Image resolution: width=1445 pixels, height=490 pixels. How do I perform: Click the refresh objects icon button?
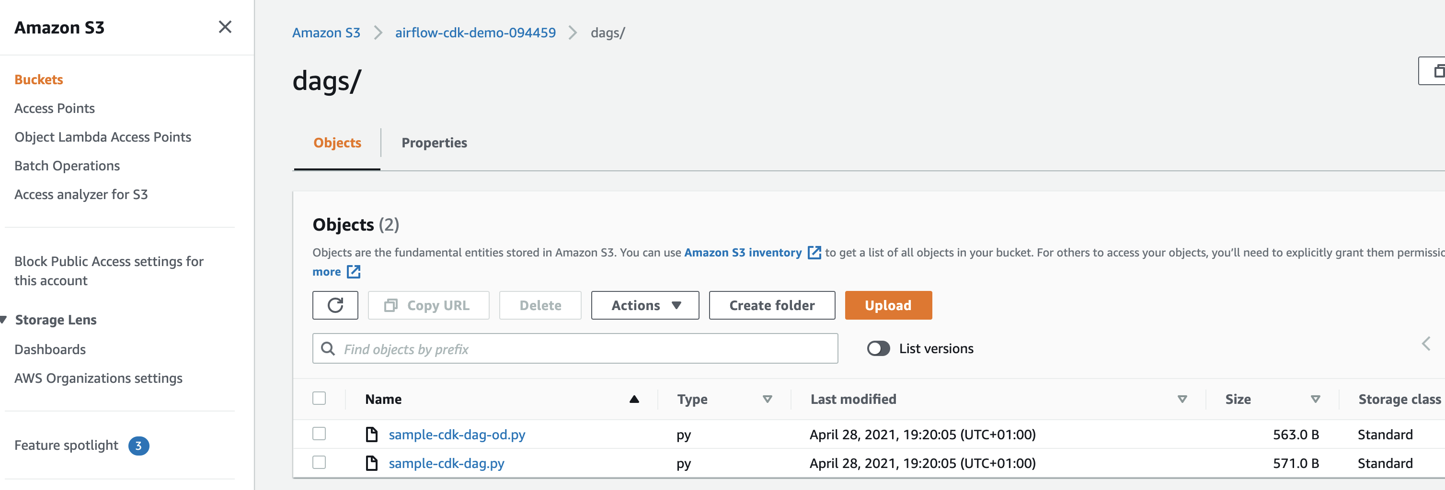pyautogui.click(x=335, y=305)
